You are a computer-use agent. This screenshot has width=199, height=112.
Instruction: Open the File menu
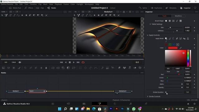(16, 4)
